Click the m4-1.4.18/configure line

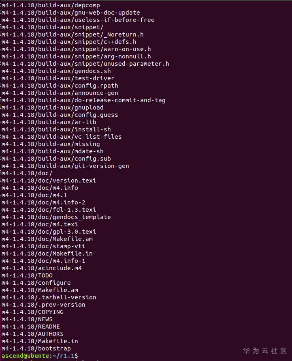pos(36,283)
